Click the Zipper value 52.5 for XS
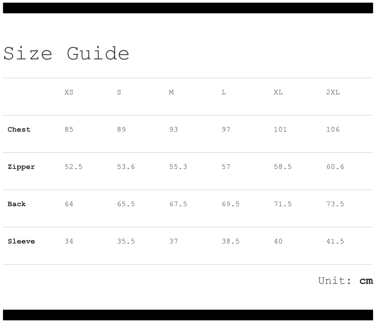 click(x=74, y=167)
